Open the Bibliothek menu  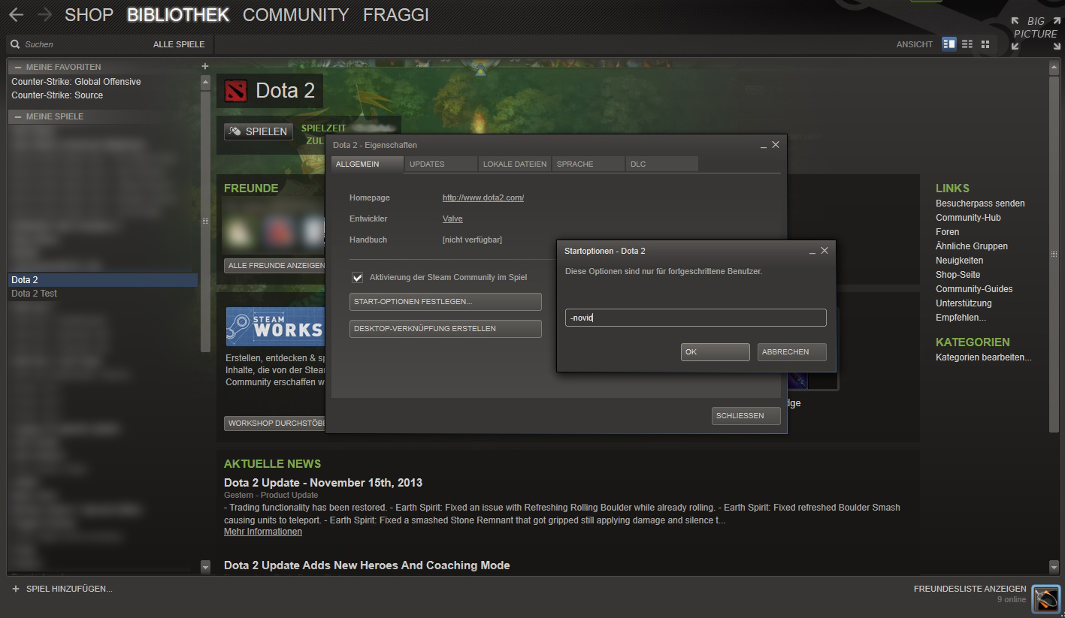pyautogui.click(x=178, y=14)
